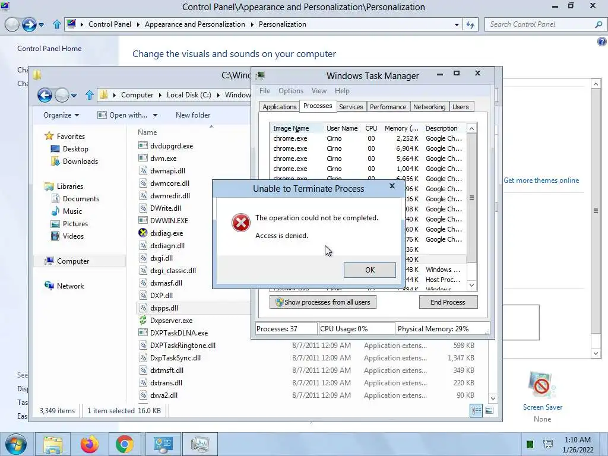Open the Performance tab in Task Manager

(x=388, y=107)
